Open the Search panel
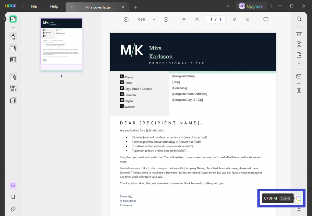Image resolution: width=312 pixels, height=216 pixels. tap(299, 19)
